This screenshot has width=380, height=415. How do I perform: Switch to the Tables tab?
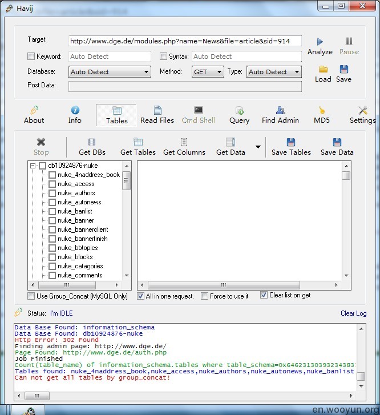point(116,115)
